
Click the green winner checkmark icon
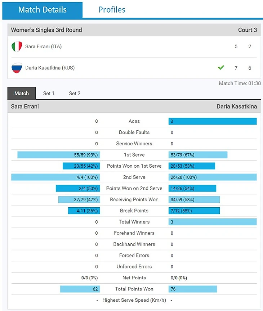(221, 68)
